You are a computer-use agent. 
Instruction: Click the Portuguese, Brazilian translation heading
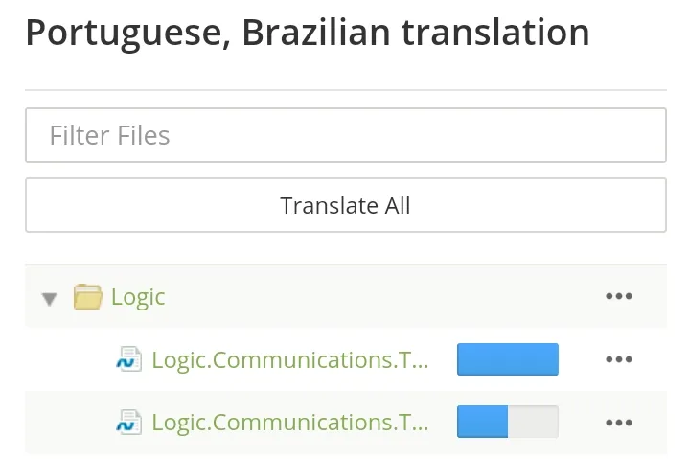pyautogui.click(x=308, y=33)
